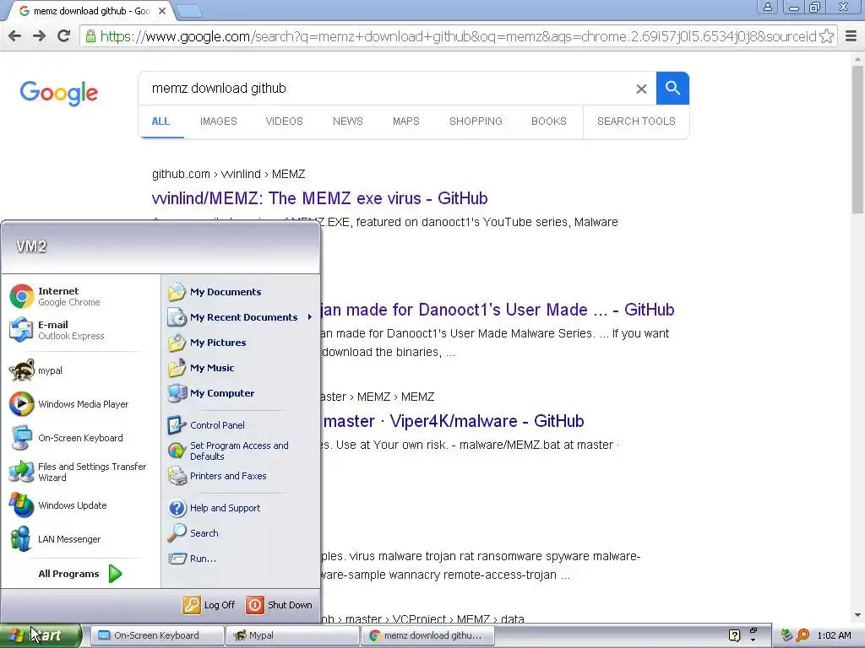The height and width of the screenshot is (648, 865).
Task: Click the scrollbar down arrow
Action: click(857, 615)
